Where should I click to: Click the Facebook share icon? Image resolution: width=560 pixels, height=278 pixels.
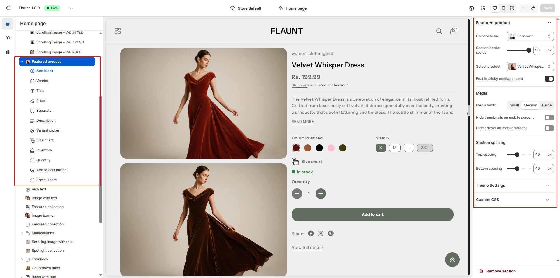[x=311, y=233]
